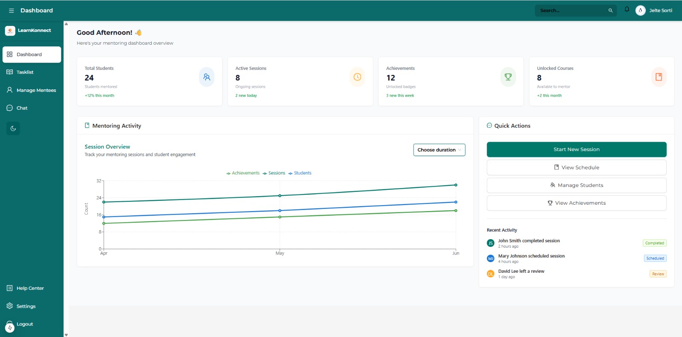Click 'John Smith completed session' entry
This screenshot has height=337, width=682.
[529, 241]
